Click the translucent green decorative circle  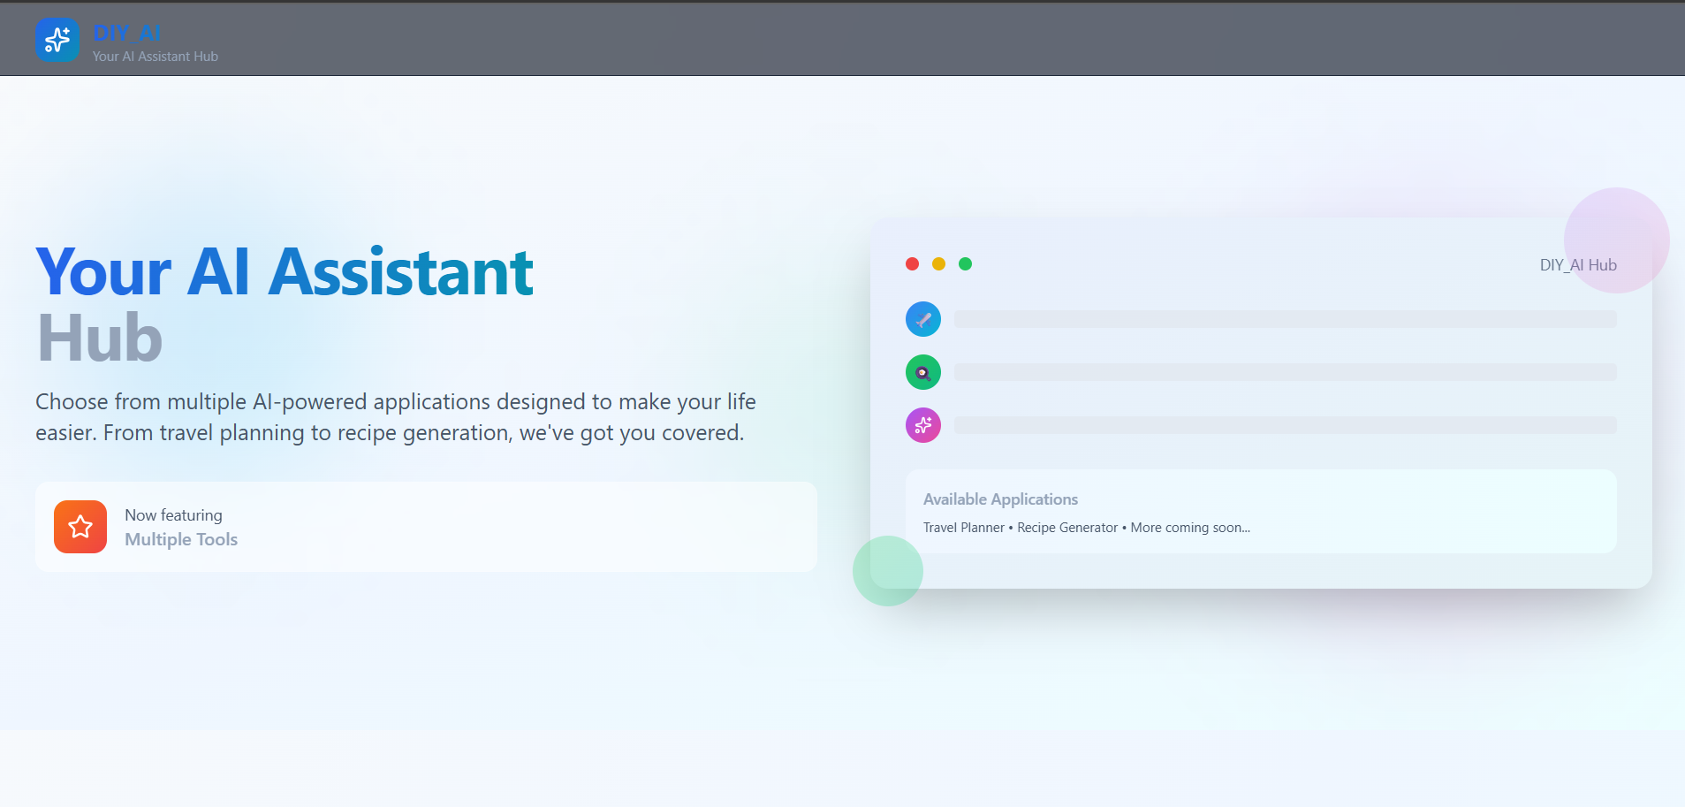(887, 571)
